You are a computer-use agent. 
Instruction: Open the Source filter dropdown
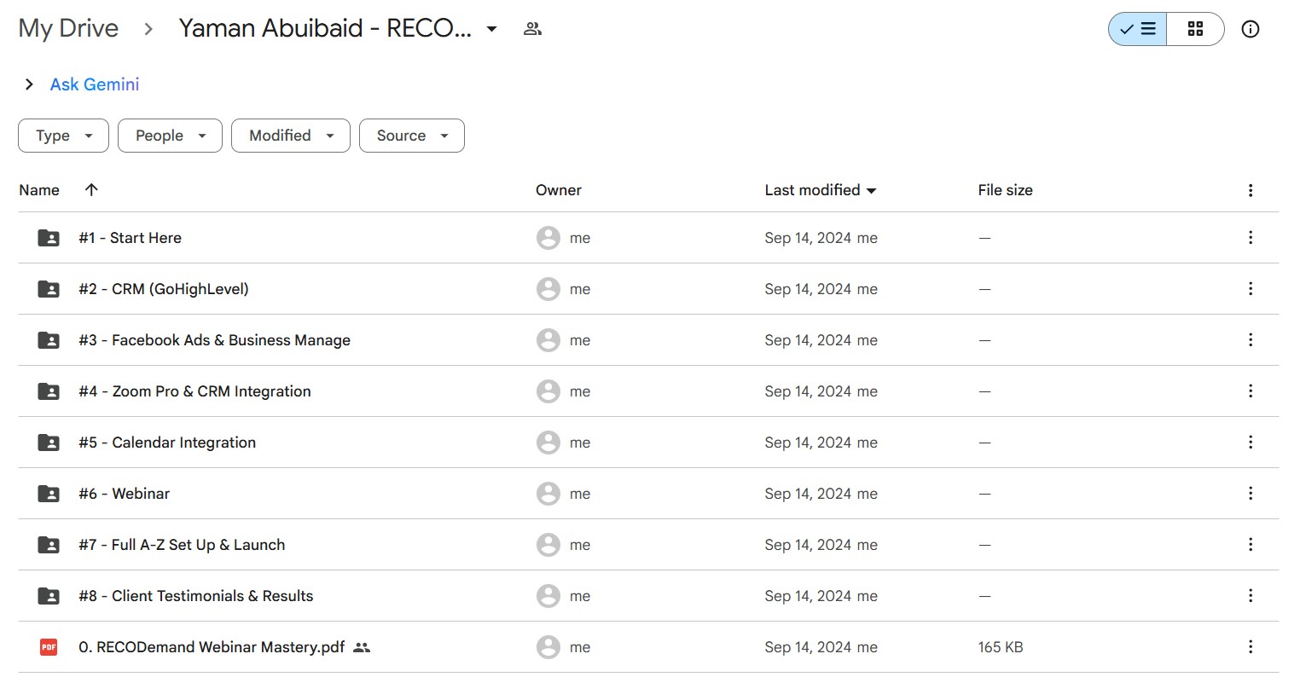412,136
